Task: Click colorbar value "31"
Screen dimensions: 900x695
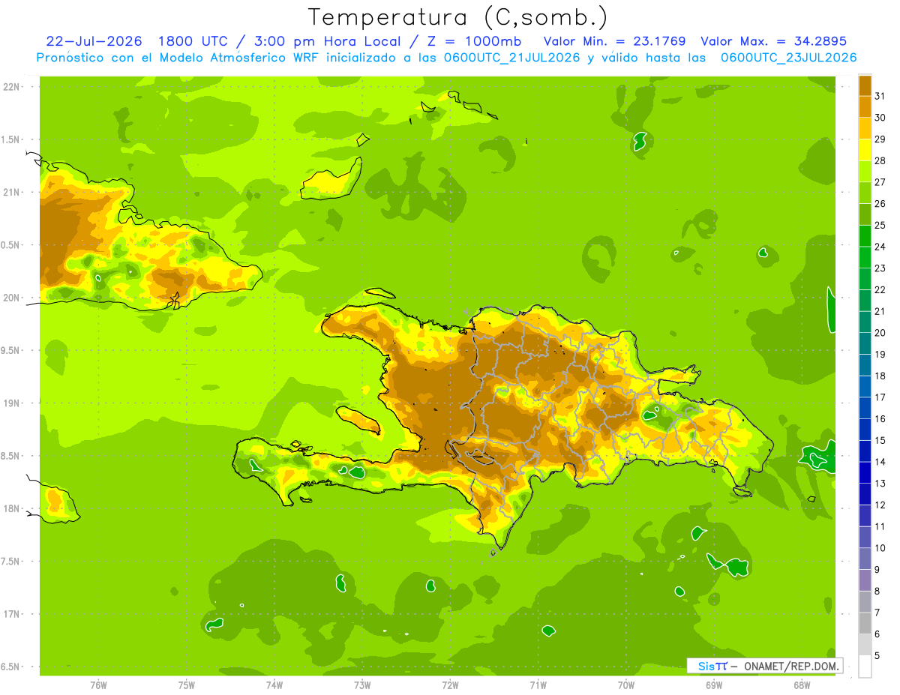Action: pos(880,96)
